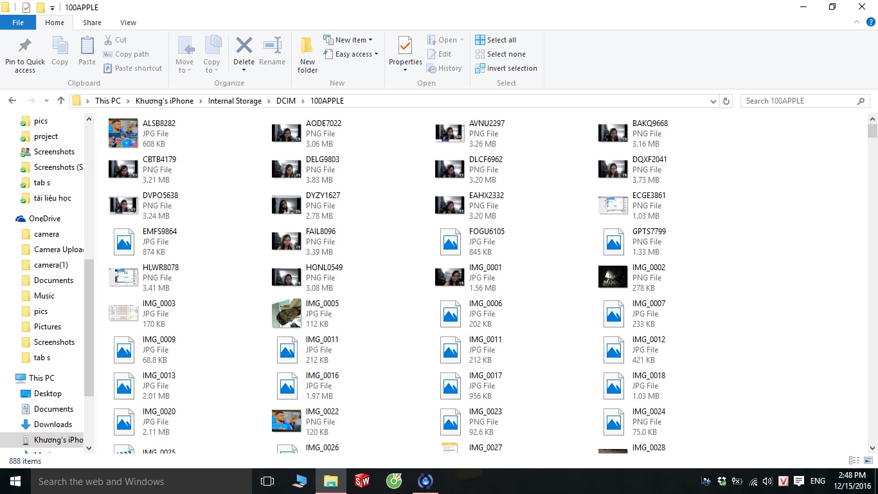
Task: Open the Open command dropdown arrow
Action: (461, 40)
